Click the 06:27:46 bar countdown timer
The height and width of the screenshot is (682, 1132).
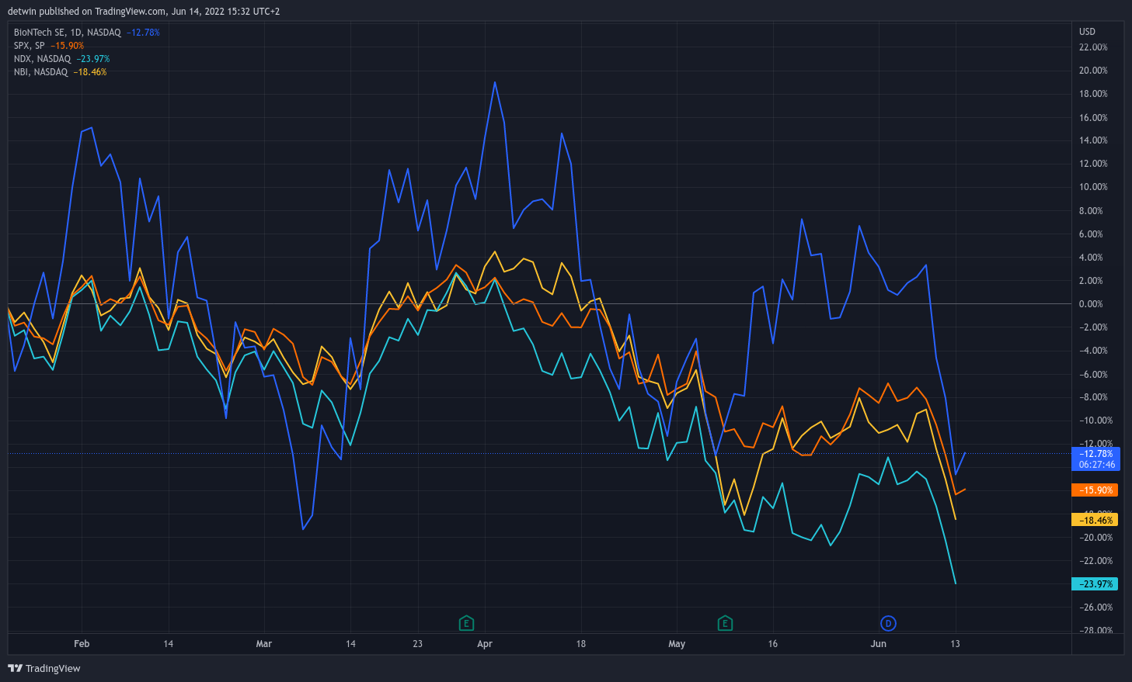[1097, 465]
